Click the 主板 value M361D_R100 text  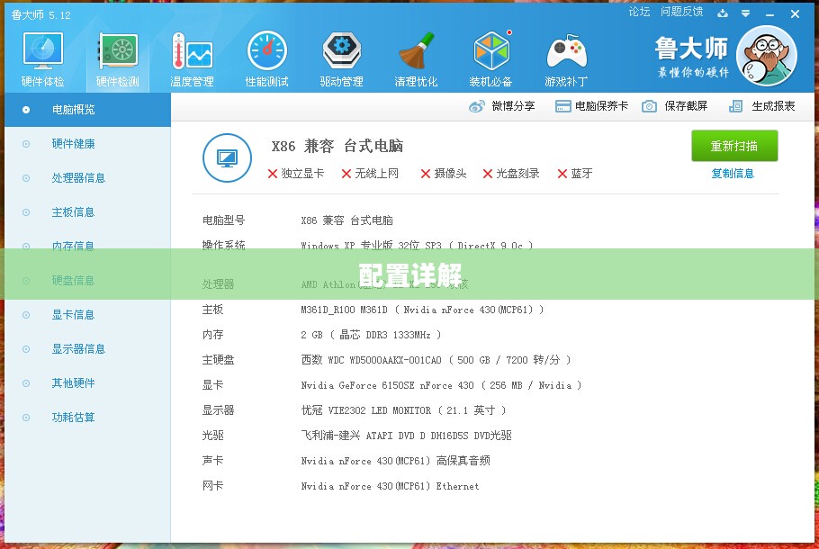point(422,310)
